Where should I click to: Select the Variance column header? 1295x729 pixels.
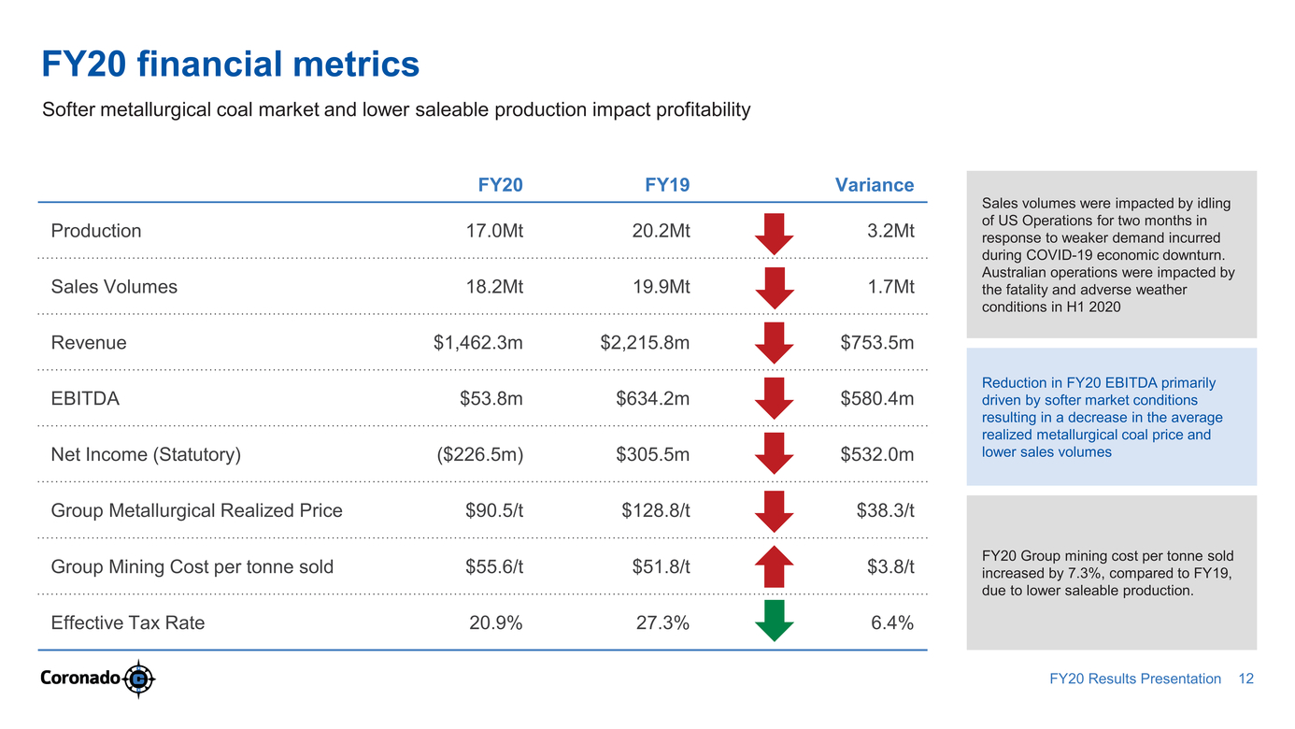(875, 185)
